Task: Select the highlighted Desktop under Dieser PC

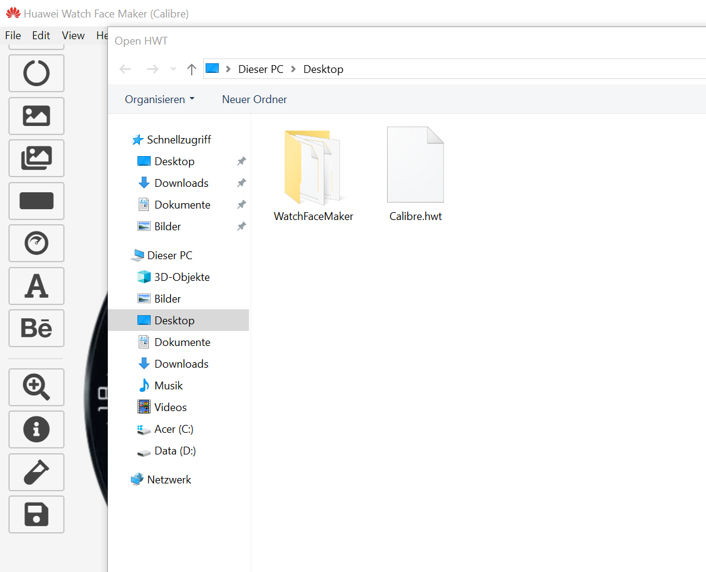Action: pos(178,321)
